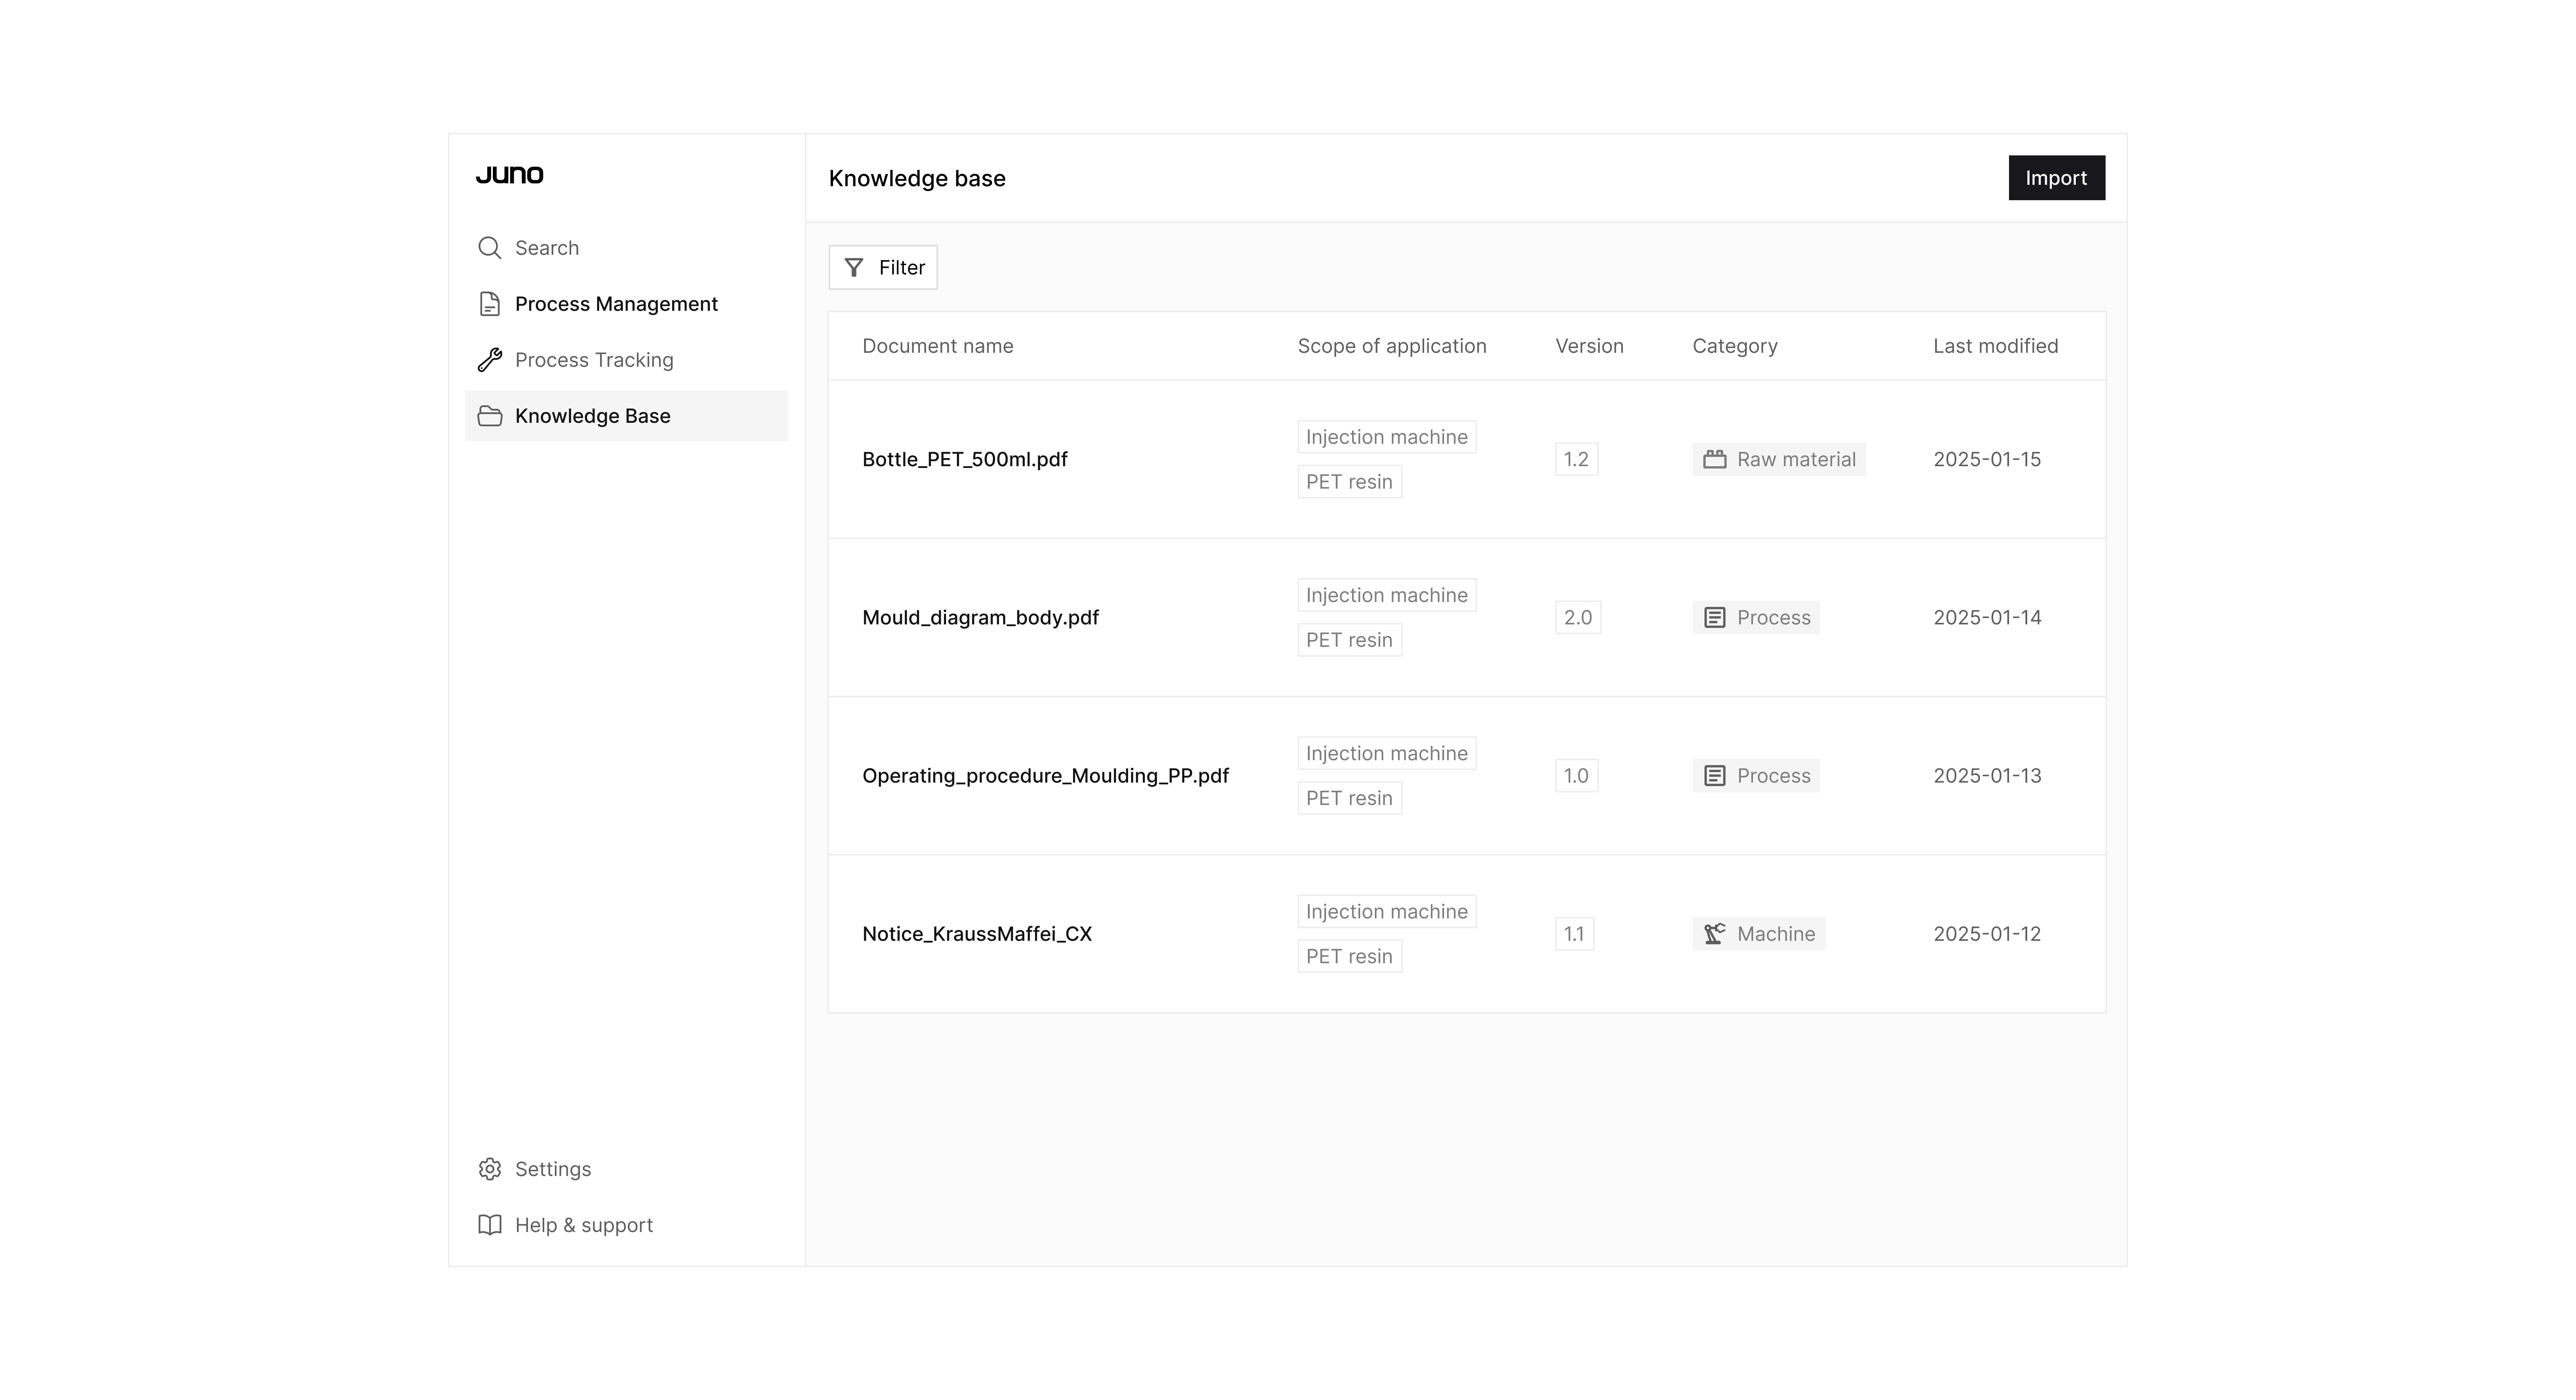Sort by Last modified column header
The image size is (2576, 1400).
pos(1995,346)
